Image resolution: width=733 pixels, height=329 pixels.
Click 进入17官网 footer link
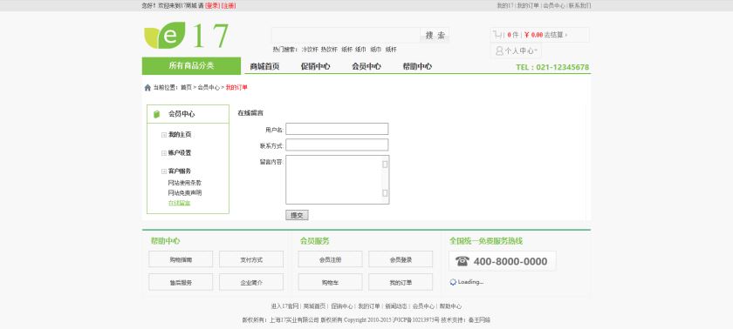[x=284, y=306]
